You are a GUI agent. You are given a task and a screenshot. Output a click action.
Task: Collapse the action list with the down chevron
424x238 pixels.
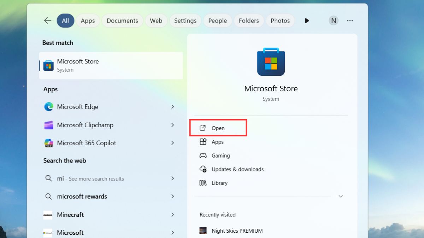click(x=341, y=196)
